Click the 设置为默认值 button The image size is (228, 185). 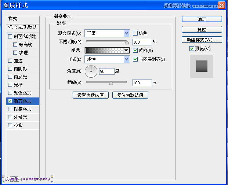(91, 95)
